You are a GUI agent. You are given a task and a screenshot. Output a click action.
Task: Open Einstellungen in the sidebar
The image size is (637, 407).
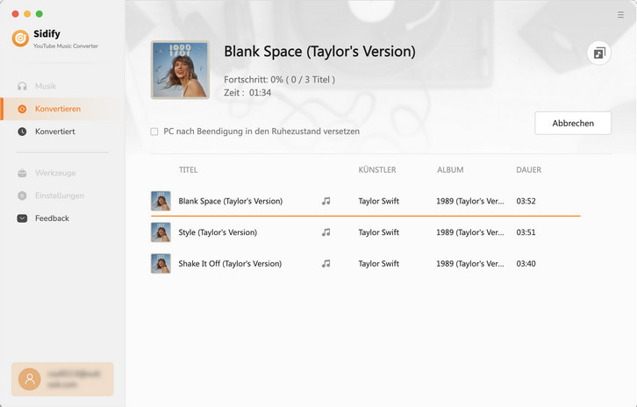coord(60,196)
